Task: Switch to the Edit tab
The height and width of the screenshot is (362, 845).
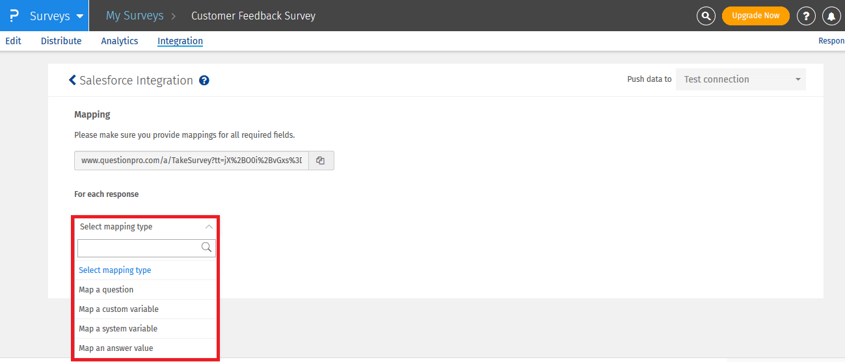Action: click(x=13, y=41)
